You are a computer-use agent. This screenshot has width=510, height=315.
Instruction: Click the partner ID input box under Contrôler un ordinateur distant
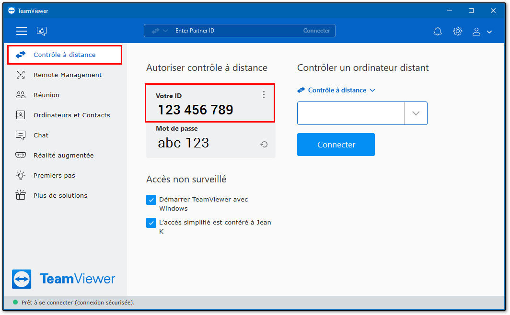tap(351, 113)
